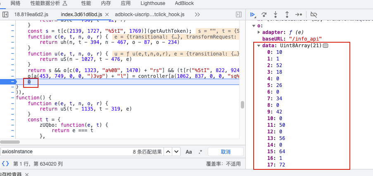Expand the adapter property
The image size is (373, 176).
click(259, 32)
